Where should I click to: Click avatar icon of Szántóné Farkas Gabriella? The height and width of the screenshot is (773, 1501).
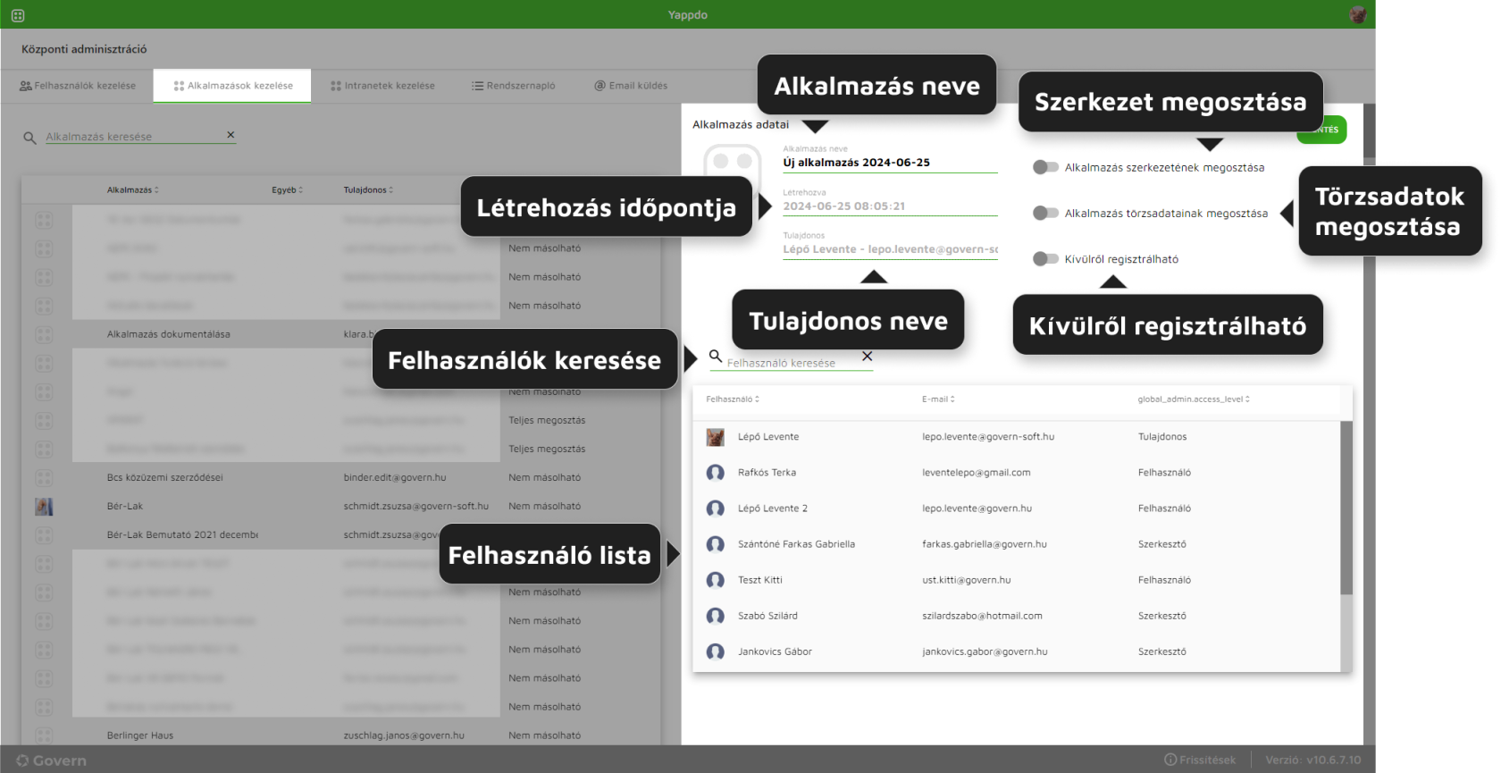coord(716,544)
